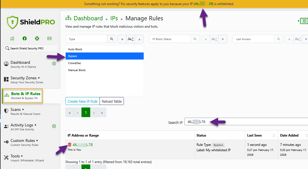The image size is (308, 169).
Task: Click the Bypass rule type badge
Action: pos(218,145)
